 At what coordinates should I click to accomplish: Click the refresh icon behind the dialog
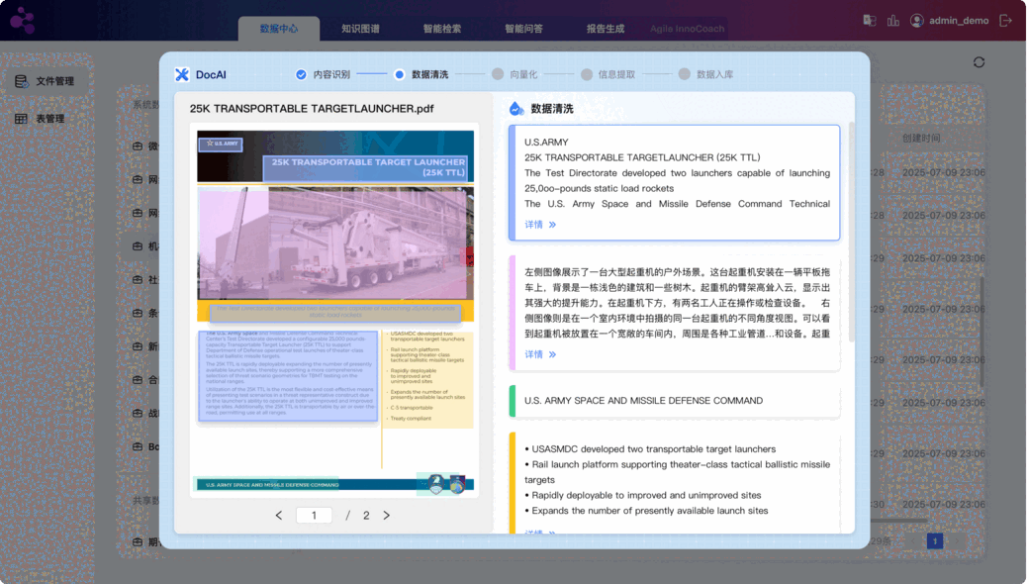pos(979,62)
